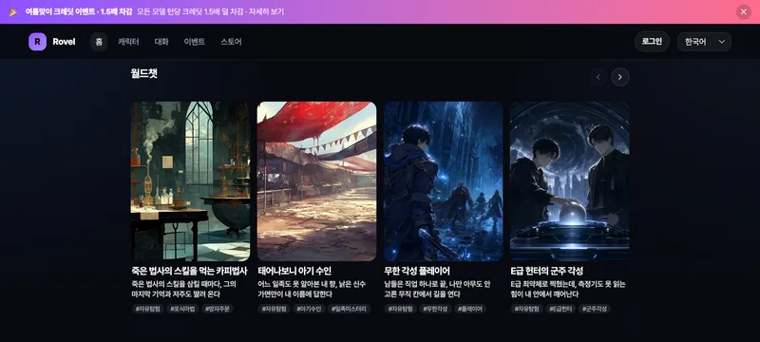Open the 대화 menu item
The width and height of the screenshot is (760, 342).
[161, 42]
